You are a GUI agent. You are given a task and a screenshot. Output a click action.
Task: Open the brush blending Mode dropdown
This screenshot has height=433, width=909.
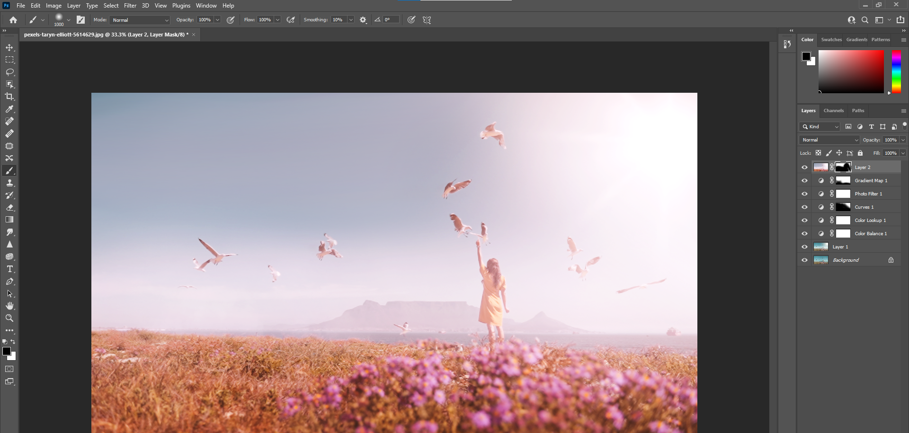[x=139, y=20]
